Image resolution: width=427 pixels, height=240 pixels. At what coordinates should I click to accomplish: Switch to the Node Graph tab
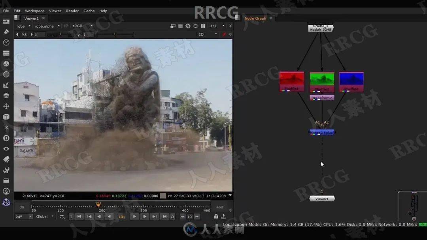pos(256,18)
